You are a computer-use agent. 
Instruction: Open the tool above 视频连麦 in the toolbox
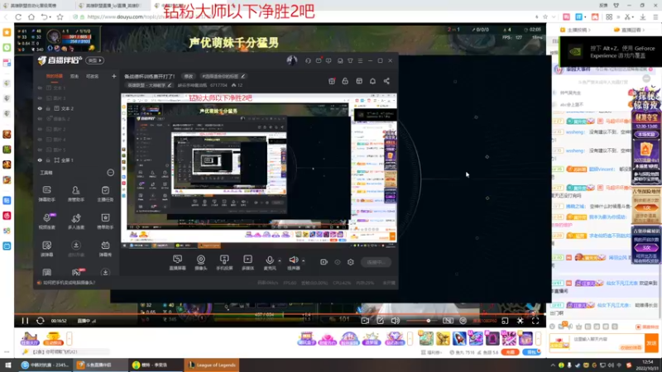tap(47, 194)
